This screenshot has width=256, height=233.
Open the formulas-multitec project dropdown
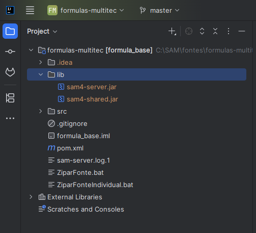(x=92, y=10)
